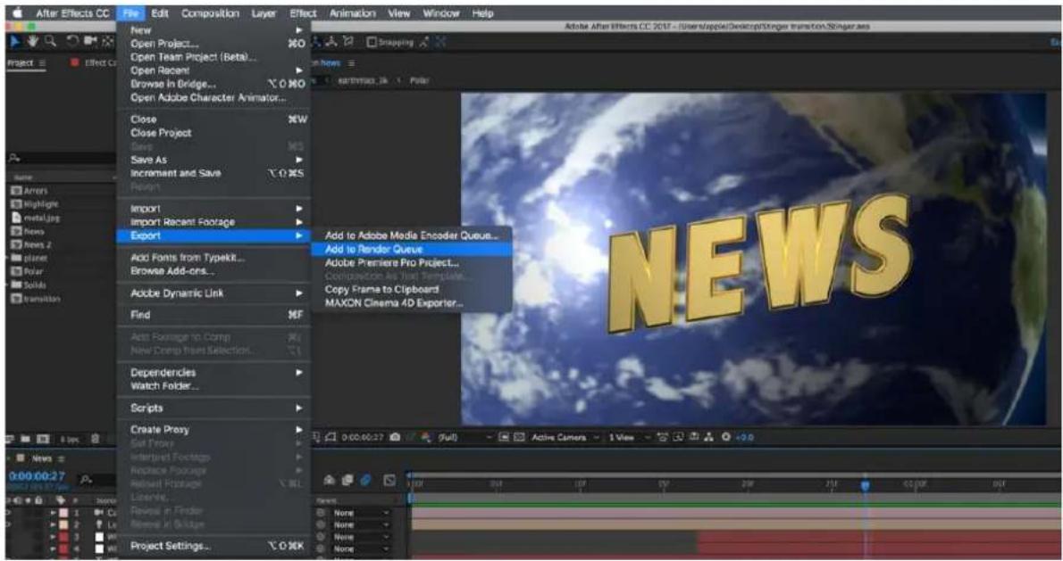Open the Edit menu
This screenshot has width=1063, height=561.
pyautogui.click(x=160, y=12)
